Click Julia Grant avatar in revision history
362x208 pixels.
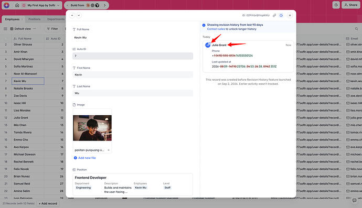click(x=208, y=45)
